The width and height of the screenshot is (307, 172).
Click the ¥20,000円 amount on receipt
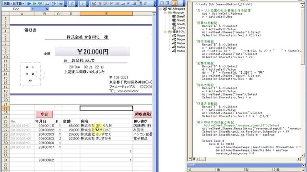click(x=93, y=52)
